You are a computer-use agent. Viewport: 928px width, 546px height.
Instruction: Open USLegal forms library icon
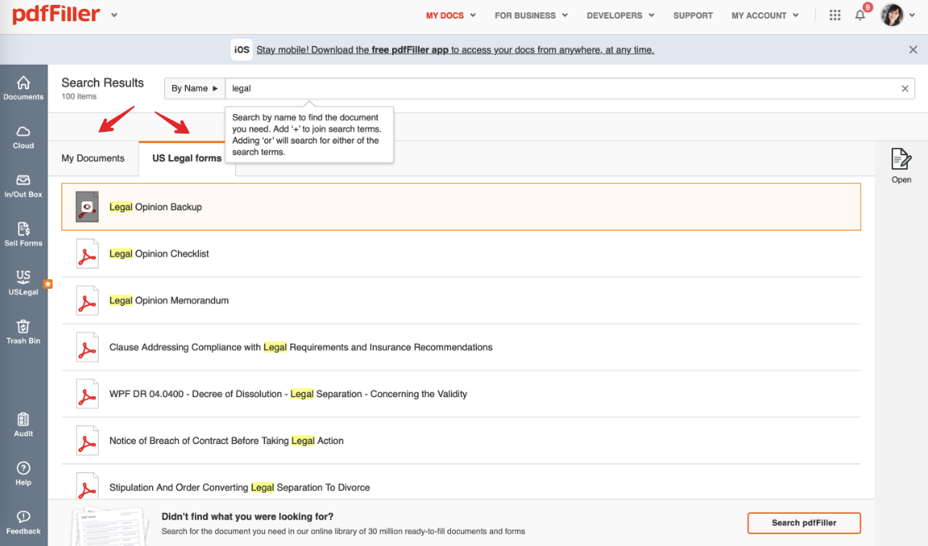coord(23,282)
